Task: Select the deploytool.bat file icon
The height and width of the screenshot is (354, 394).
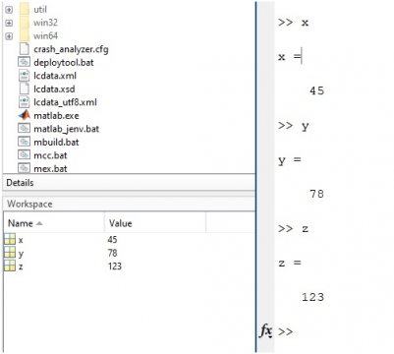Action: (24, 62)
